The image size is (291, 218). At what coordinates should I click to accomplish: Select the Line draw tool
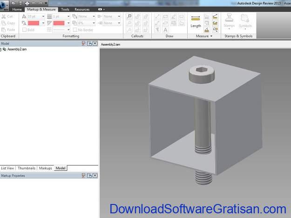(157, 16)
